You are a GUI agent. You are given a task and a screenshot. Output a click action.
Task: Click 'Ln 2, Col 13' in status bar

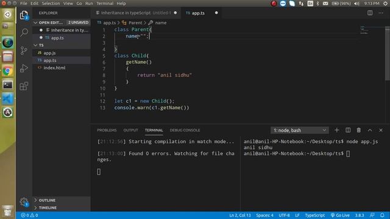(239, 215)
